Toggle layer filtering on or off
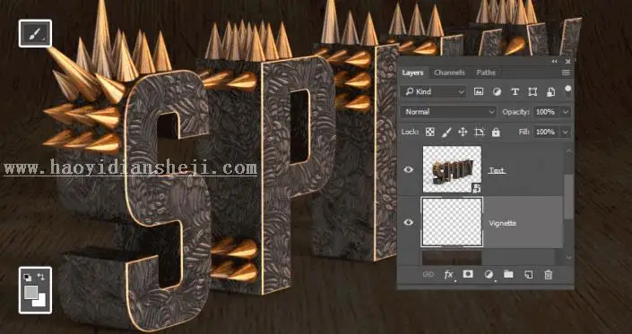The height and width of the screenshot is (334, 632). coord(568,90)
